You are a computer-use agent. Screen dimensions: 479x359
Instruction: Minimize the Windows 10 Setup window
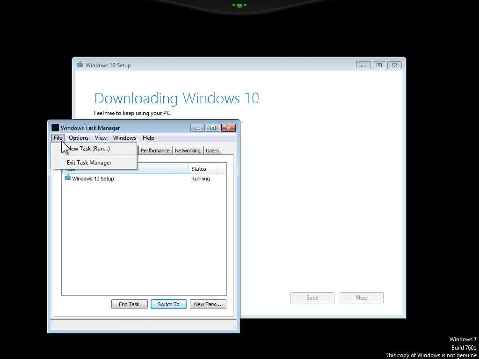(x=363, y=65)
